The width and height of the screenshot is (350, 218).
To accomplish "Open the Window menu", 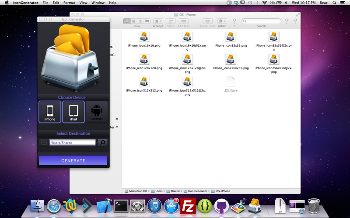I will [98, 3].
